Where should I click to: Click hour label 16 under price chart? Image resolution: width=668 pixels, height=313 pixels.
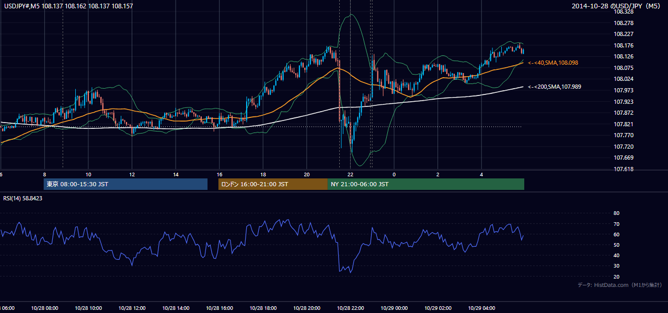(219, 175)
